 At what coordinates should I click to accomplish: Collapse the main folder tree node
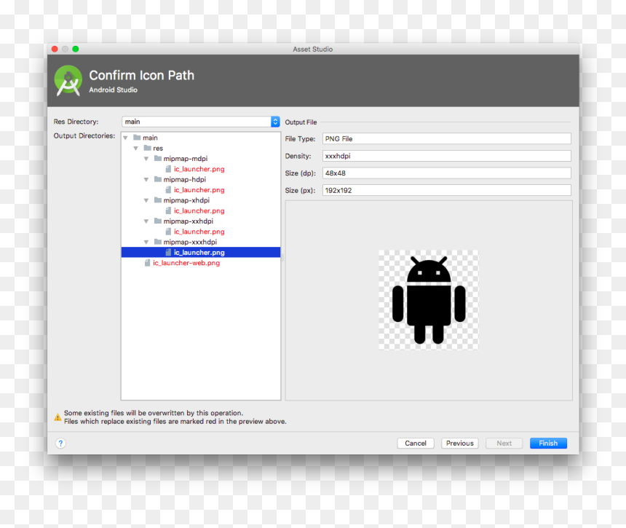[x=125, y=138]
